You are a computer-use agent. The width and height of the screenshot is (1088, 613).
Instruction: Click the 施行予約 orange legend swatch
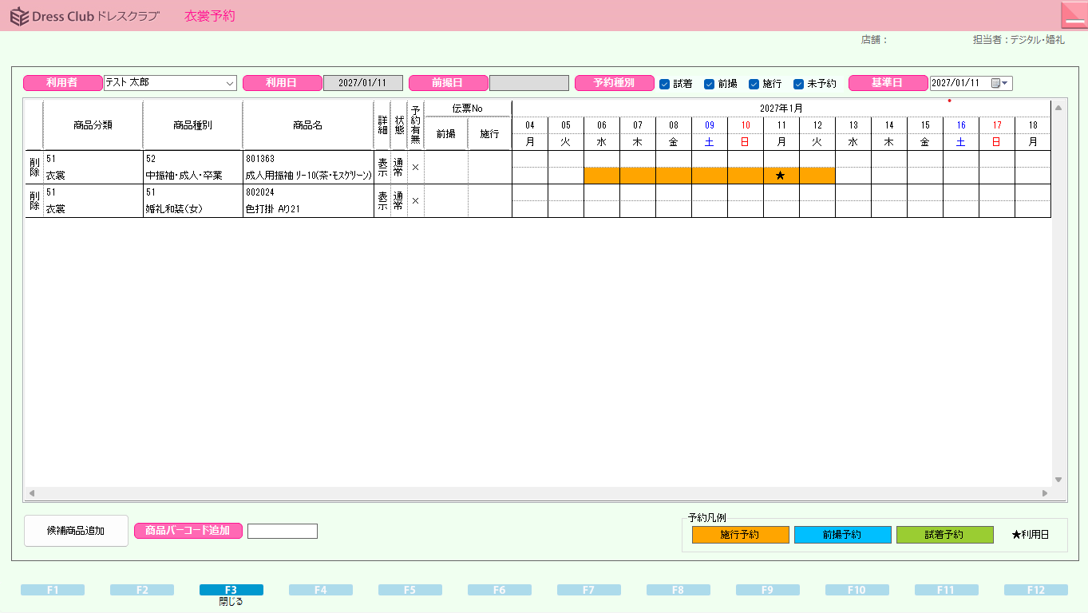point(741,535)
